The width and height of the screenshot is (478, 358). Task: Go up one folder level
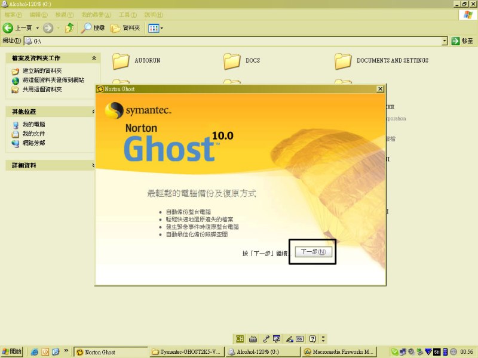pos(69,28)
